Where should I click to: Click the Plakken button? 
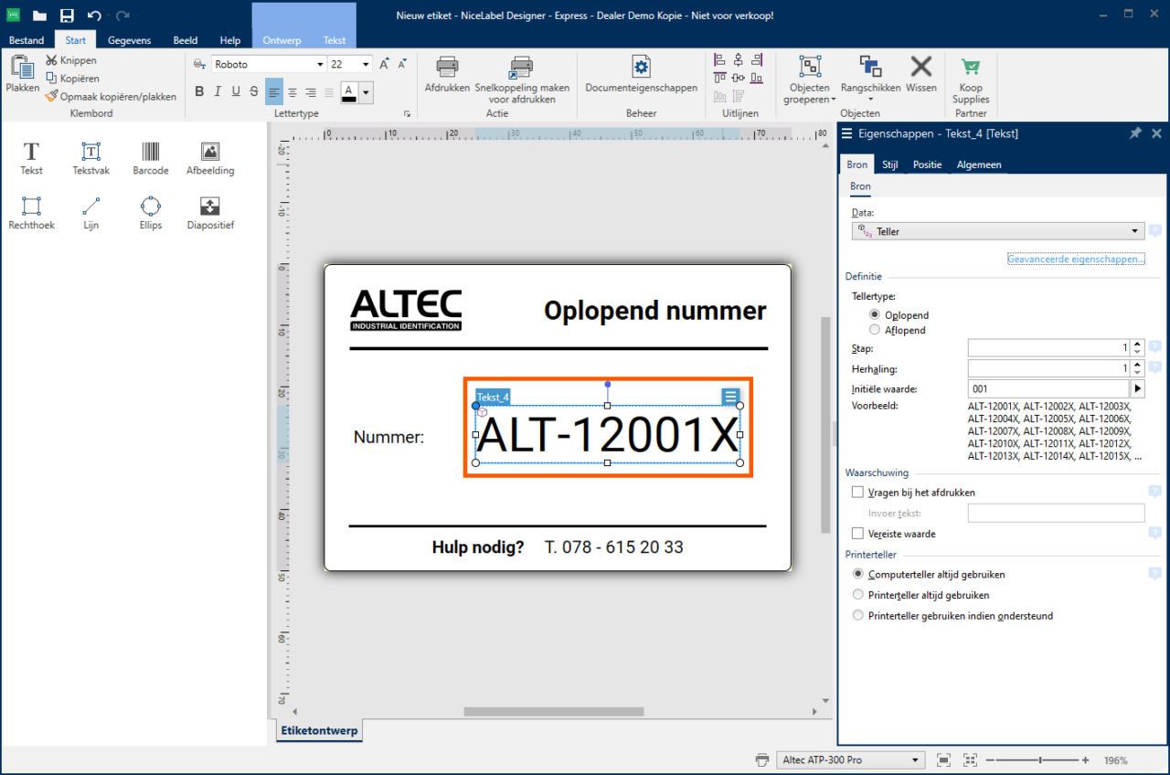pos(21,73)
